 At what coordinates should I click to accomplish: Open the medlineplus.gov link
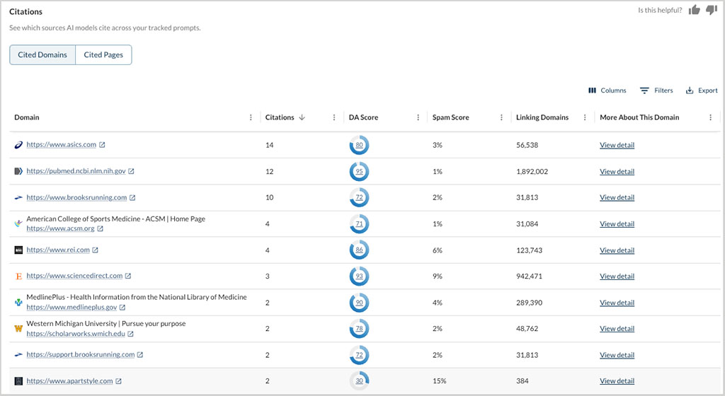[x=72, y=307]
